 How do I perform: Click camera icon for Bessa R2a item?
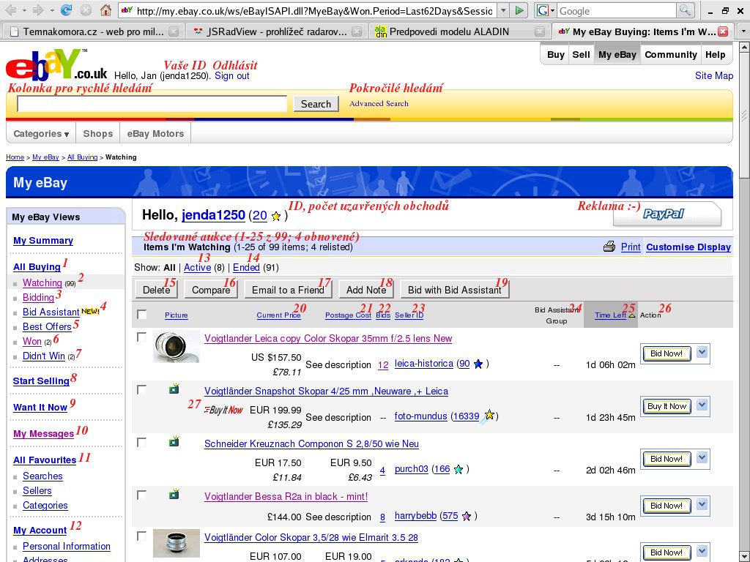pos(174,494)
